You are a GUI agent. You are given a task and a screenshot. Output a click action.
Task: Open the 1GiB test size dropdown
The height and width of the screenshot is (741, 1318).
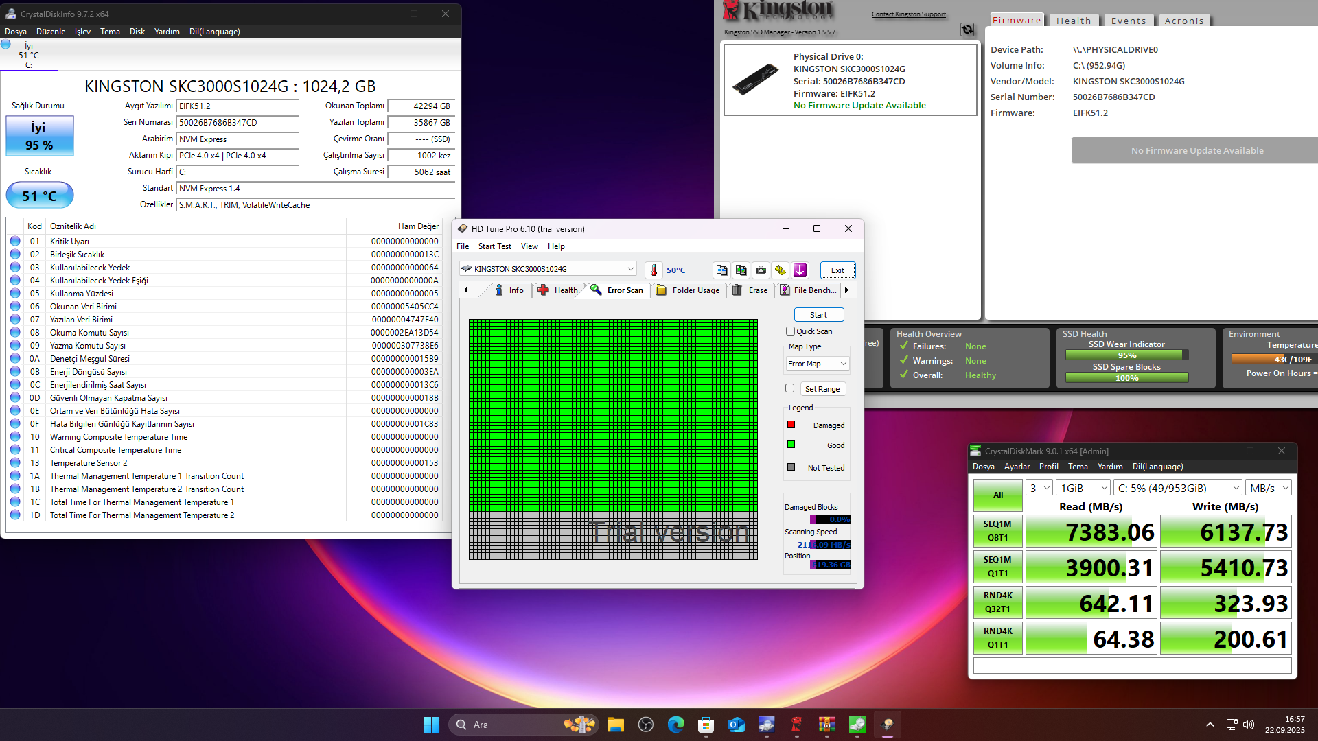(1083, 488)
